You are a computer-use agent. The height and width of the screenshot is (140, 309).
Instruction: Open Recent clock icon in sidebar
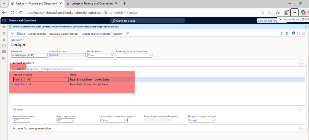pyautogui.click(x=4, y=46)
